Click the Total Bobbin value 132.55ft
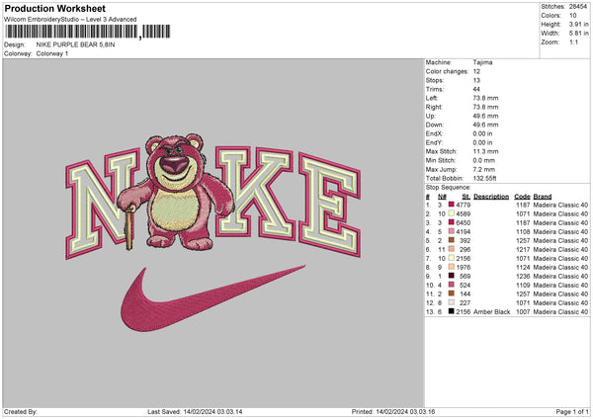The width and height of the screenshot is (593, 419). (484, 178)
